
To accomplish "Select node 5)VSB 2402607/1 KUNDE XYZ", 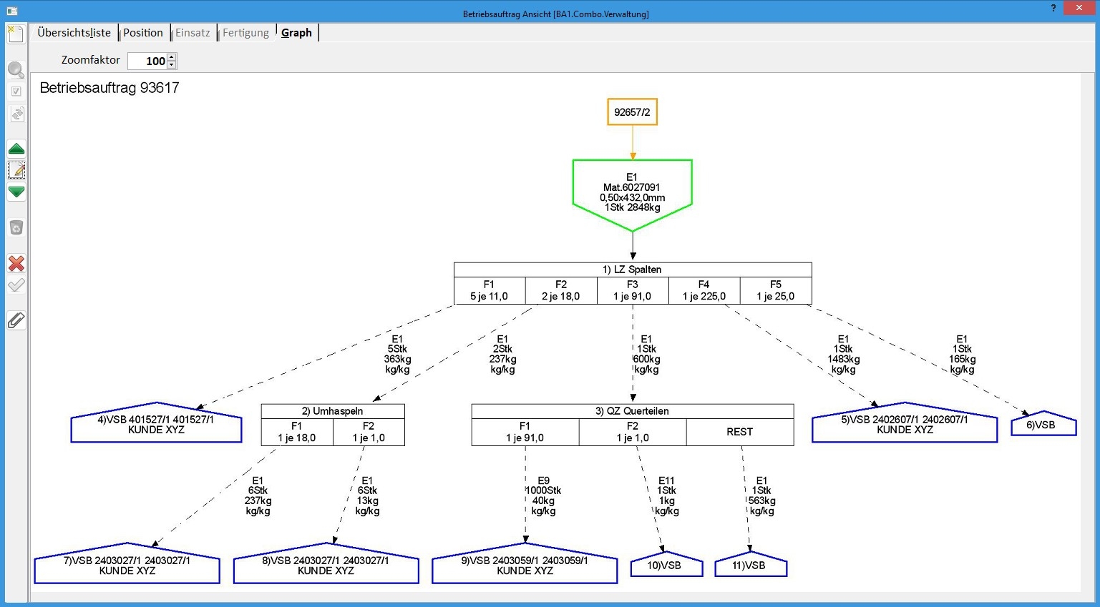I will click(905, 424).
